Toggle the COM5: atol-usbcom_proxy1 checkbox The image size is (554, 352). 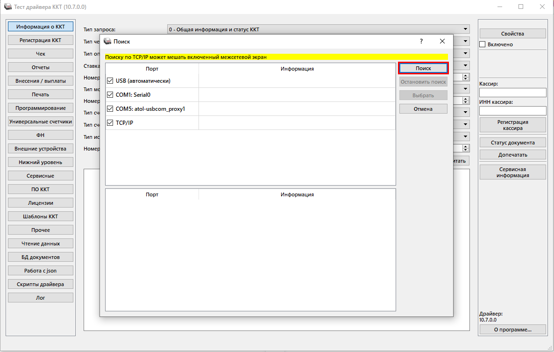pyautogui.click(x=110, y=109)
